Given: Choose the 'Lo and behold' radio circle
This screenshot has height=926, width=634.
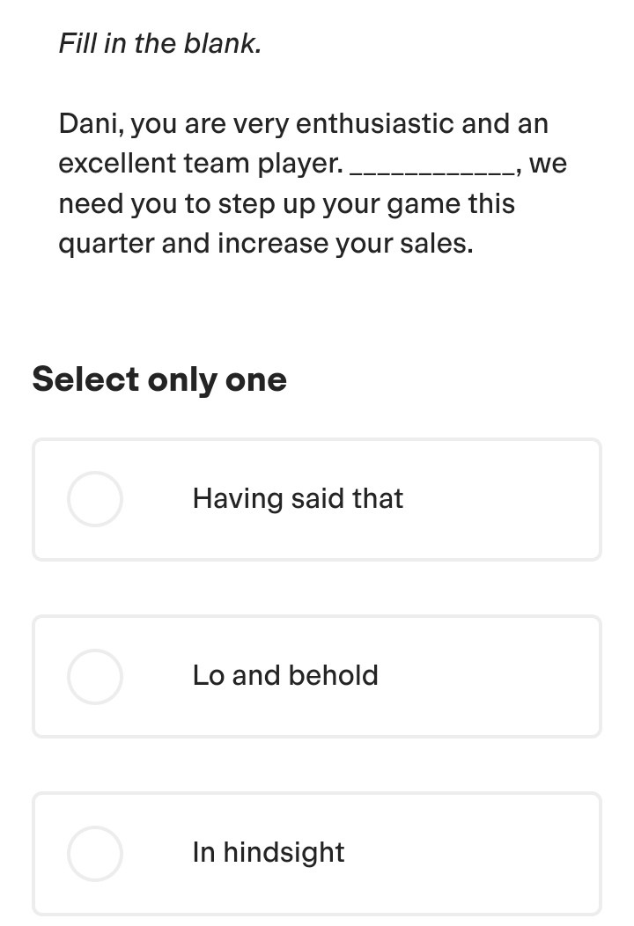Looking at the screenshot, I should 95,676.
